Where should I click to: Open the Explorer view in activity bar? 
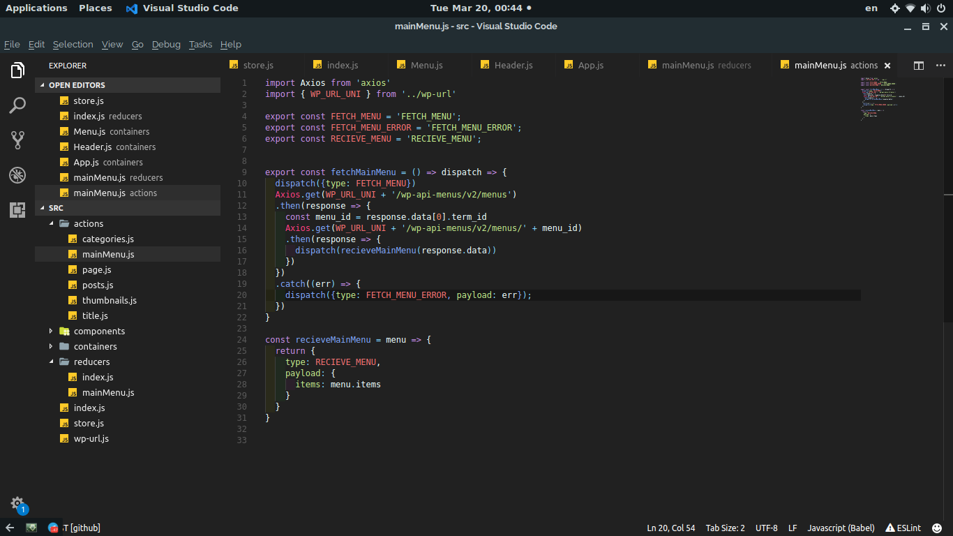coord(17,70)
